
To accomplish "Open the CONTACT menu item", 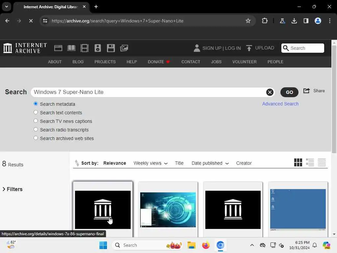I will [191, 62].
